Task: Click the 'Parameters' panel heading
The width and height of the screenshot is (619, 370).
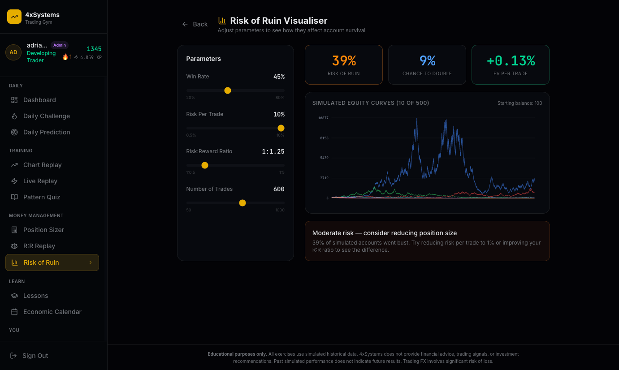Action: [x=203, y=59]
